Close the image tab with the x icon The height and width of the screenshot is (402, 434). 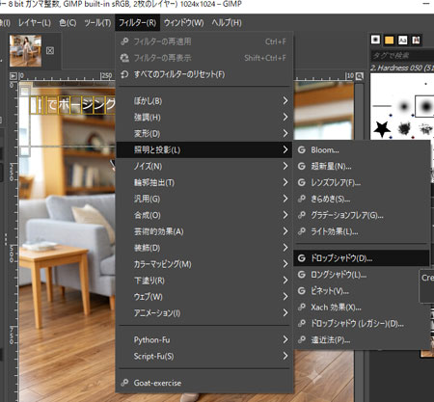(x=50, y=50)
